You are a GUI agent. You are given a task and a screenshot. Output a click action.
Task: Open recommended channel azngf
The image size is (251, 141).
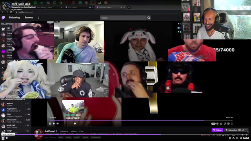click(x=16, y=132)
